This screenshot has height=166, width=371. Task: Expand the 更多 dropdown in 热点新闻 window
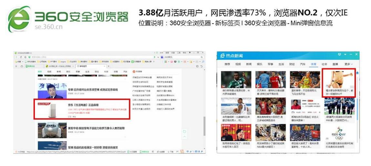[348, 64]
